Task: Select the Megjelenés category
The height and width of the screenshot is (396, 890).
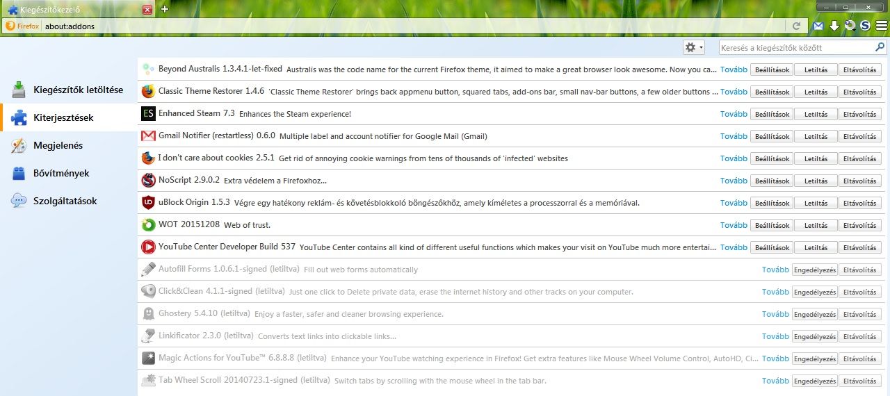Action: pos(69,145)
